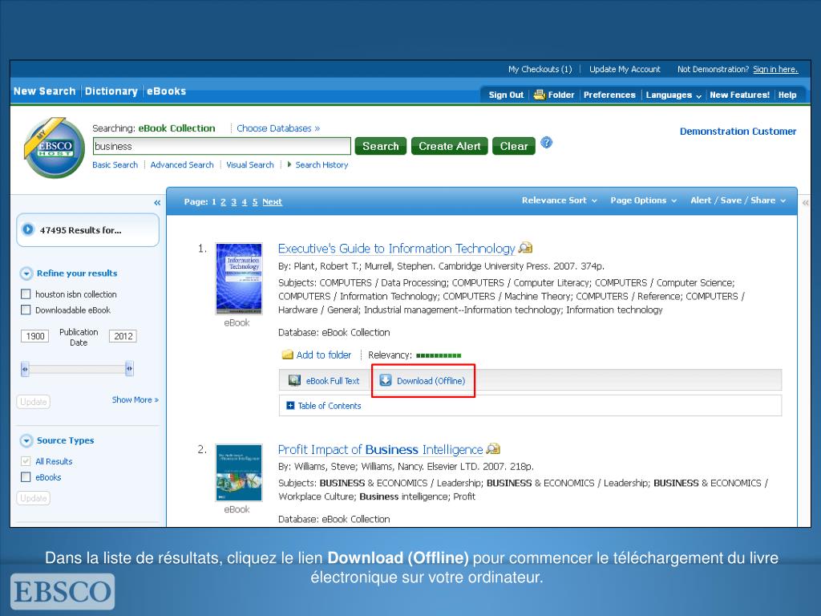The width and height of the screenshot is (821, 616).
Task: Open Profit Impact book cover thumbnail
Action: point(239,472)
